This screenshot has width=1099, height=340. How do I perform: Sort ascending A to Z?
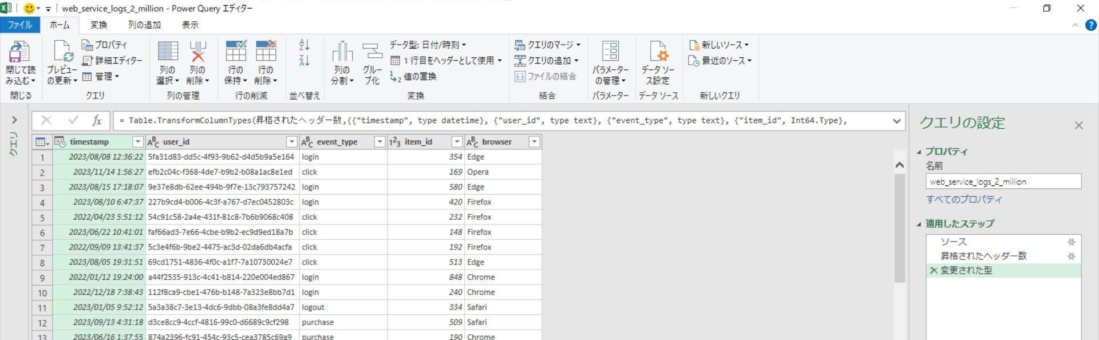pyautogui.click(x=305, y=45)
